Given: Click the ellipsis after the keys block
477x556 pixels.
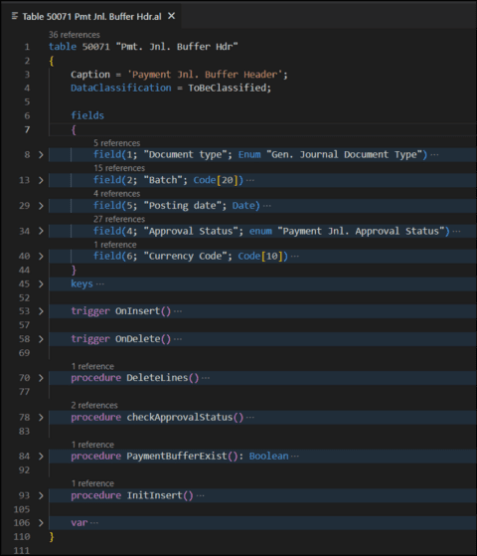Looking at the screenshot, I should point(100,284).
